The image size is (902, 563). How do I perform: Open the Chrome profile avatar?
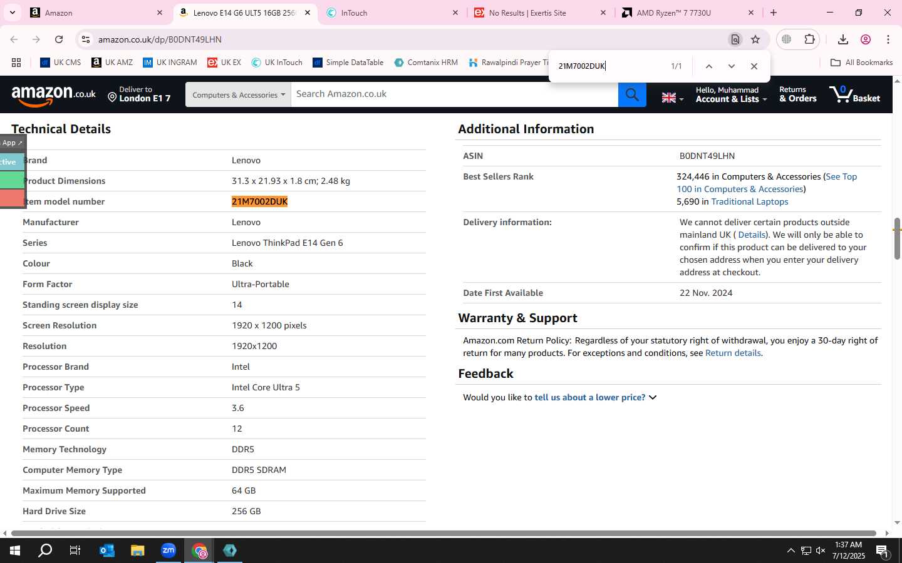pos(866,39)
